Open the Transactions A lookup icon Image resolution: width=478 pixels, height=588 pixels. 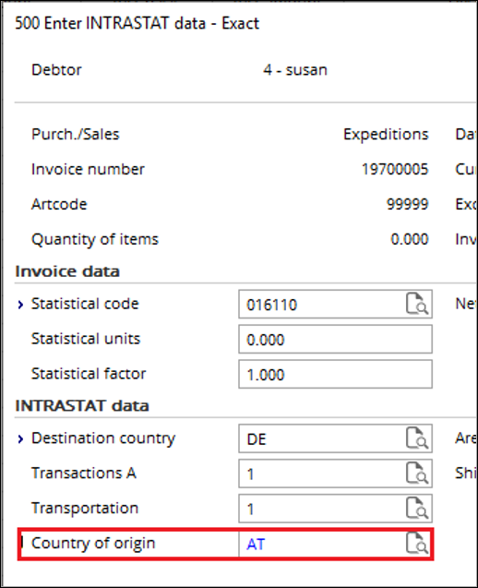417,473
